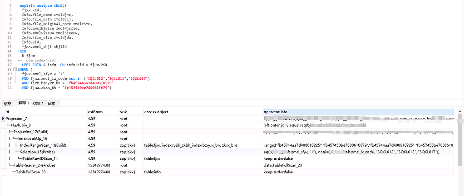Click the TableFullScan_23 row
Screen dimensions: 465x196
click(31, 172)
